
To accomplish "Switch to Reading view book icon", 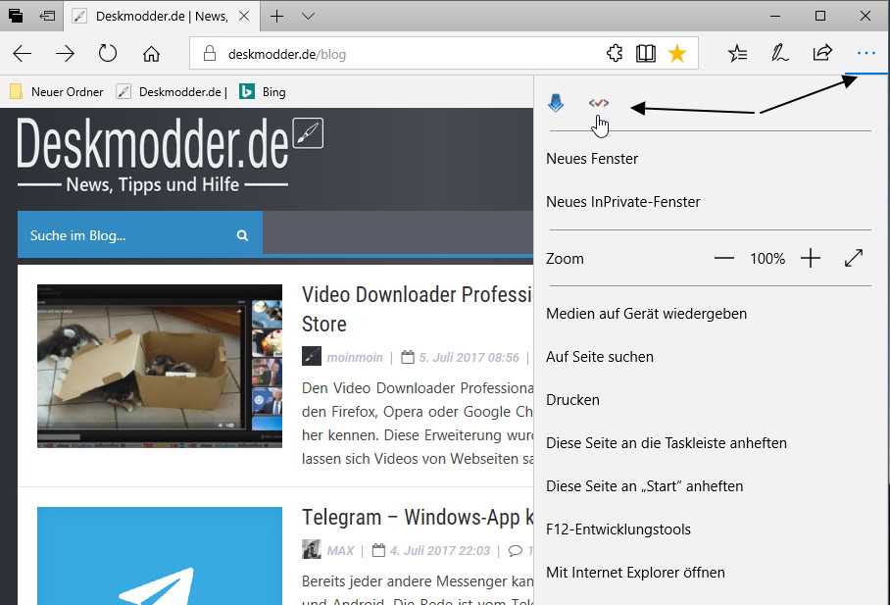I will coord(646,54).
